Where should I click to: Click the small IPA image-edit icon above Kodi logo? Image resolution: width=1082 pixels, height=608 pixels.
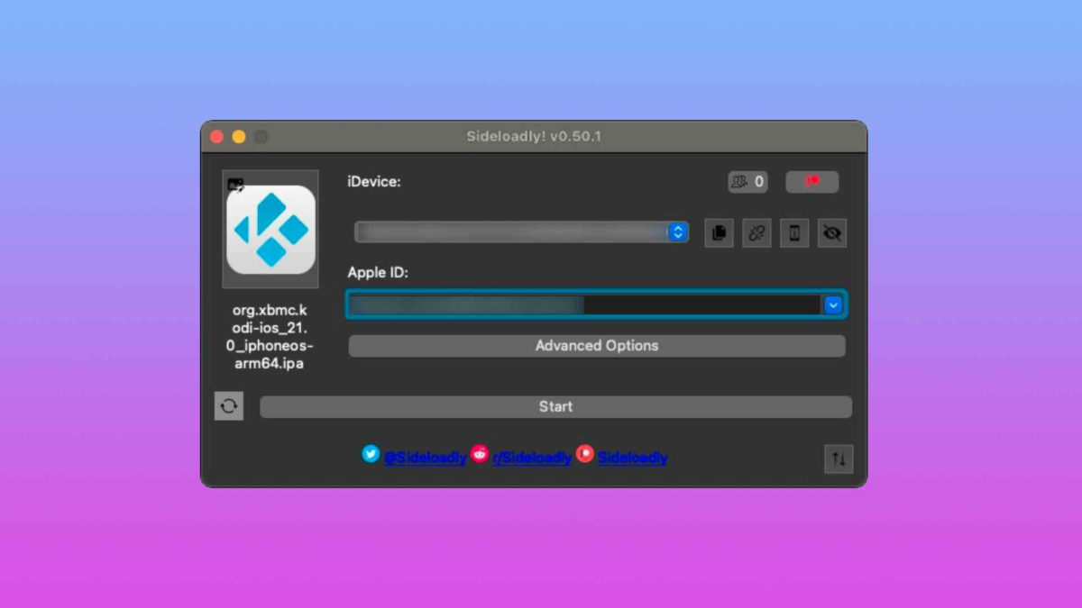click(235, 184)
